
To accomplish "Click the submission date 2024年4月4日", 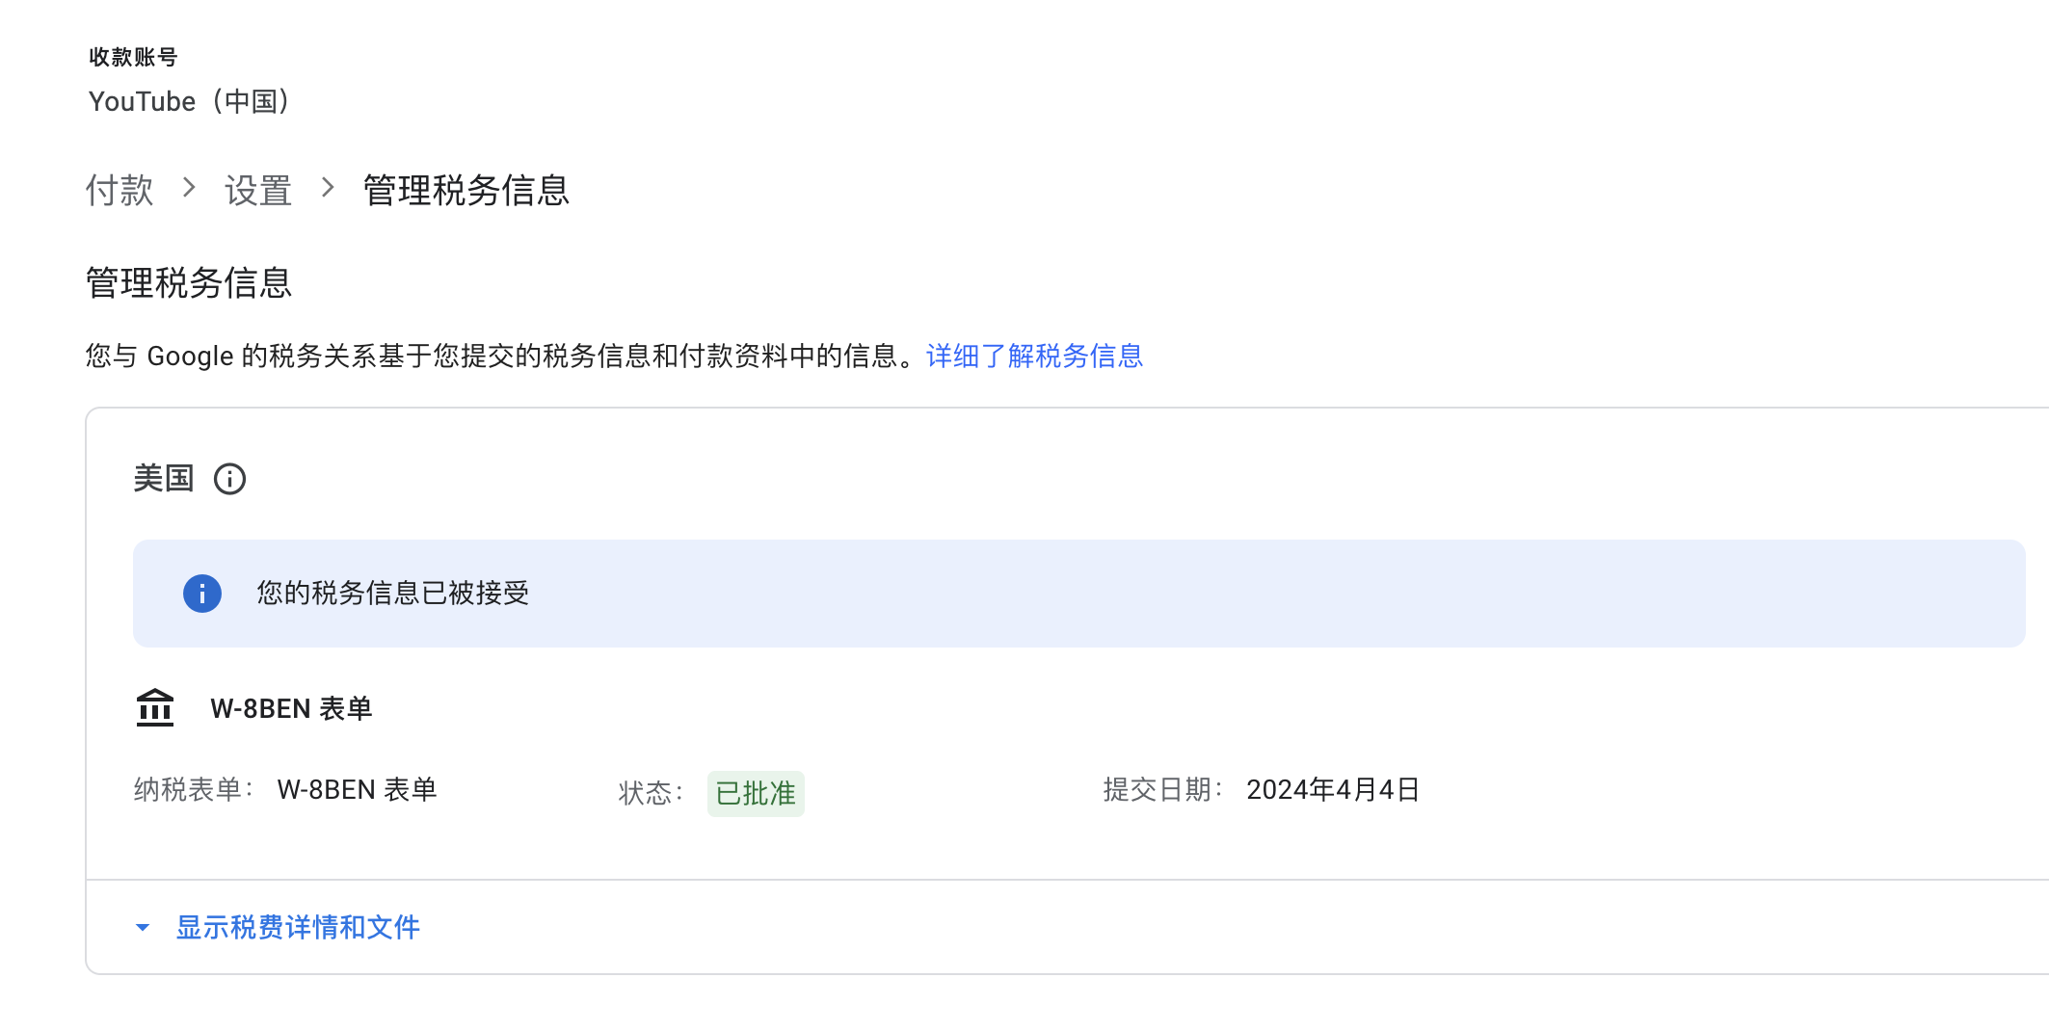I will click(x=1332, y=790).
